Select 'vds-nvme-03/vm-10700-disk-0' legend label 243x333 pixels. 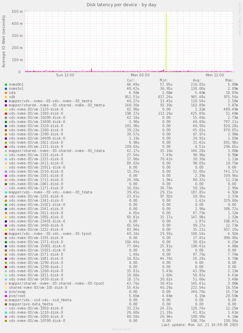pos(37,321)
